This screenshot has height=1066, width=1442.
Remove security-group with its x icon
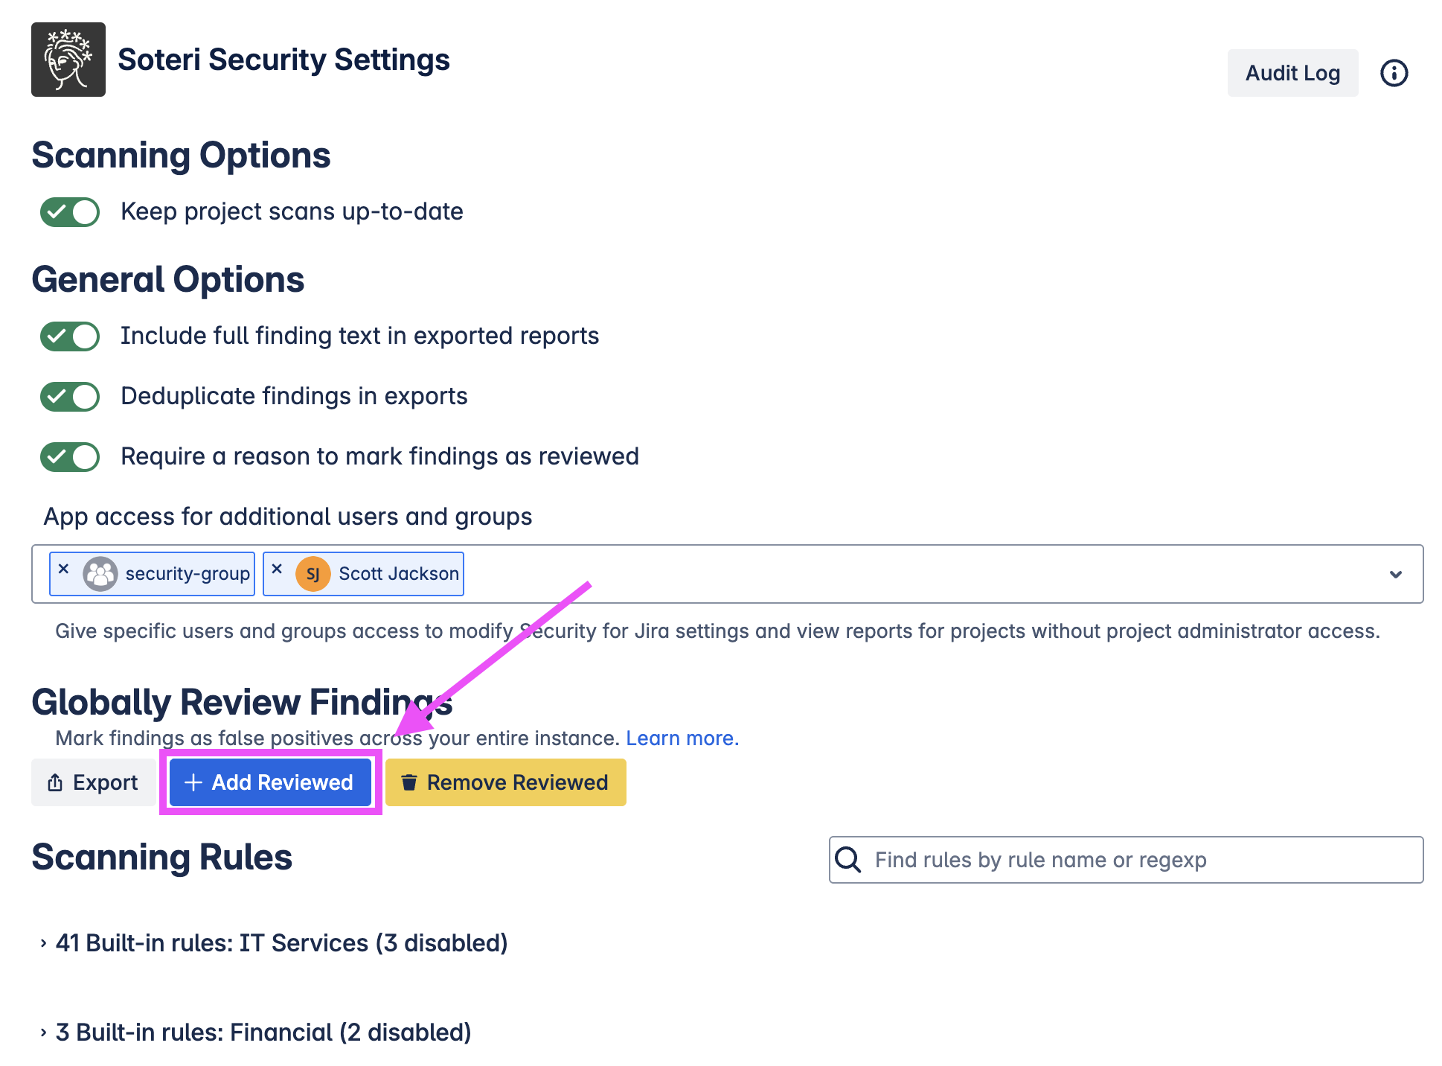[64, 569]
